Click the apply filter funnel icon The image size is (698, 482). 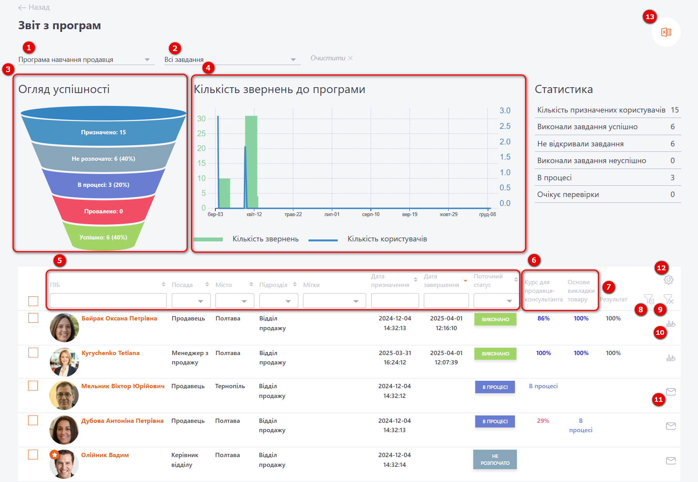[649, 299]
